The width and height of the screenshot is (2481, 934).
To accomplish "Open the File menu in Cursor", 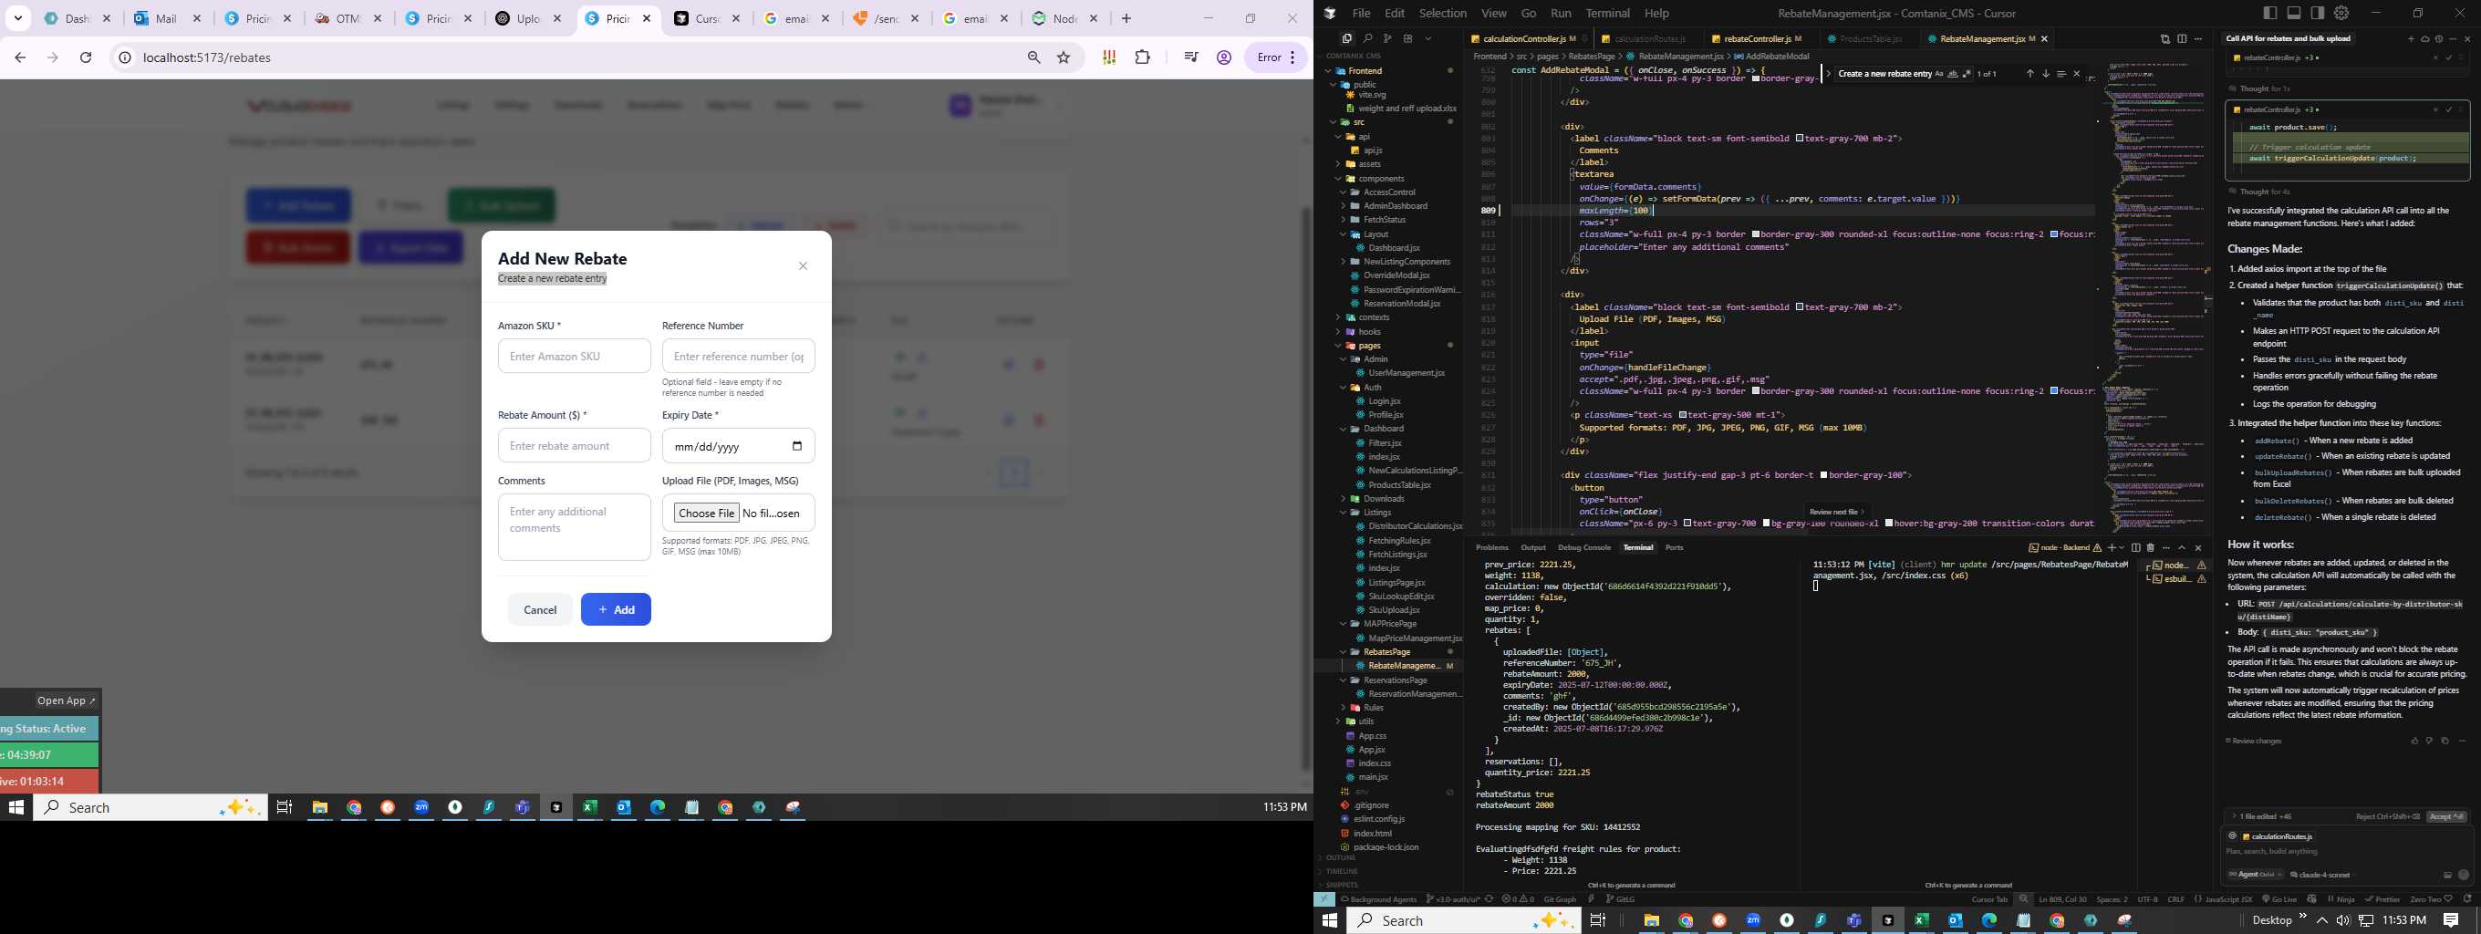I will 1361,13.
